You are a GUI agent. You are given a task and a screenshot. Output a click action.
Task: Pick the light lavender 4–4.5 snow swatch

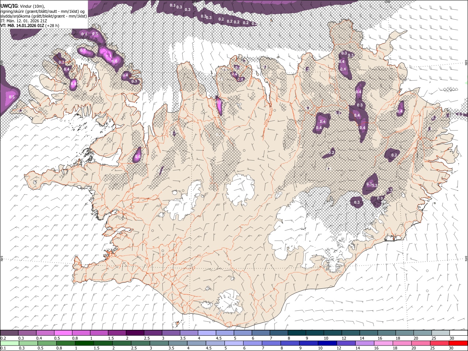pos(207,333)
